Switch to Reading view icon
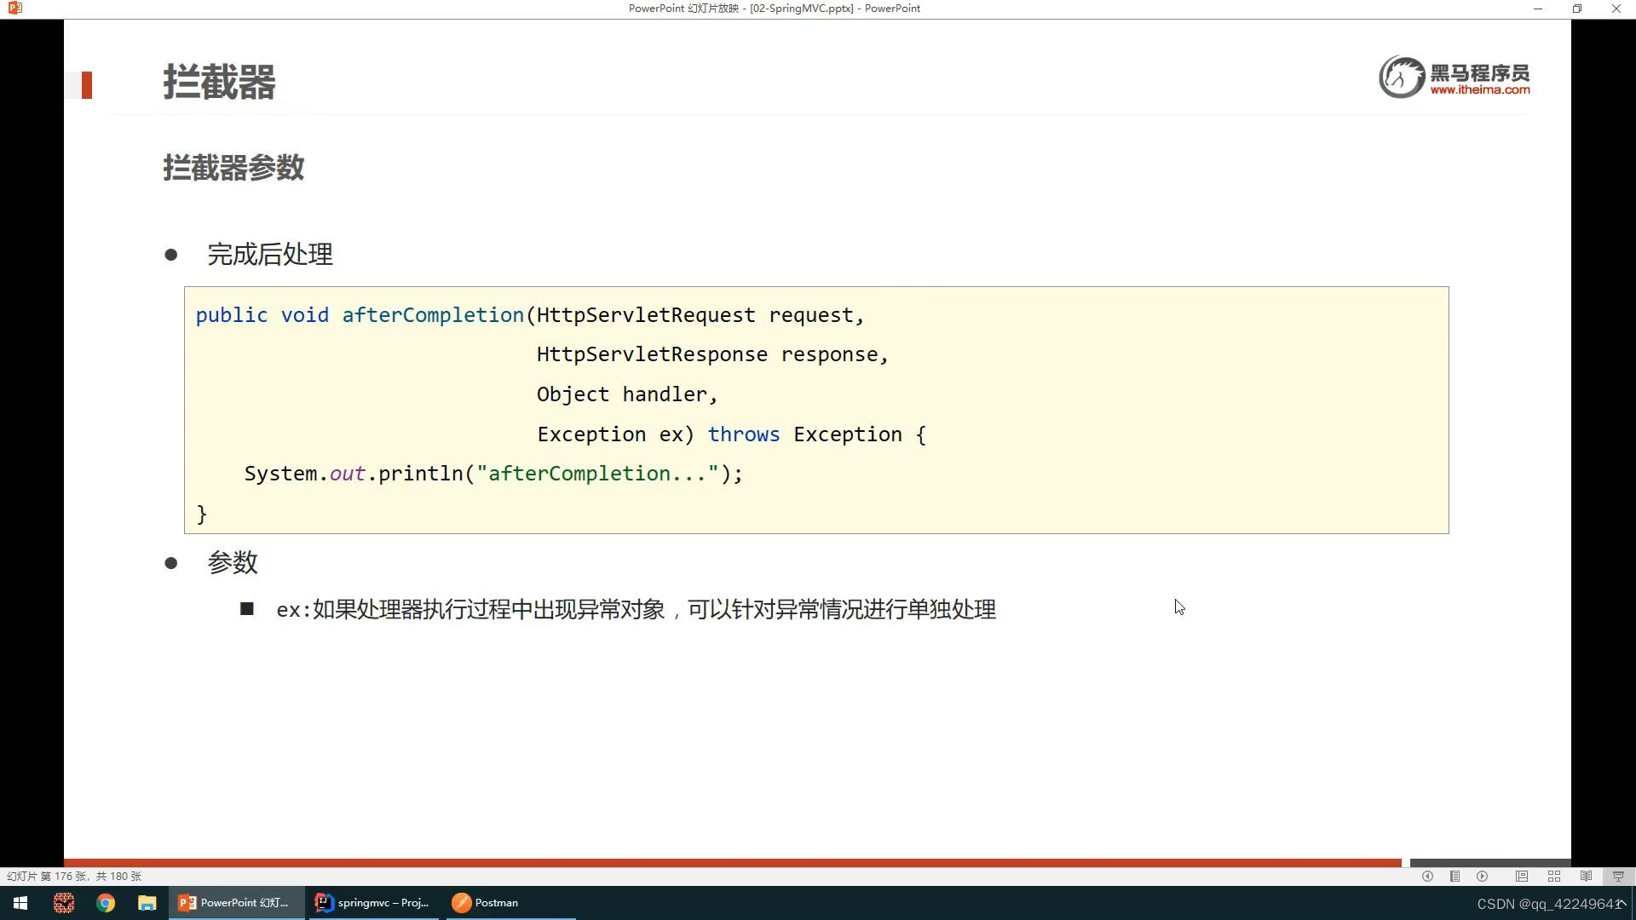This screenshot has height=920, width=1636. [x=1587, y=876]
